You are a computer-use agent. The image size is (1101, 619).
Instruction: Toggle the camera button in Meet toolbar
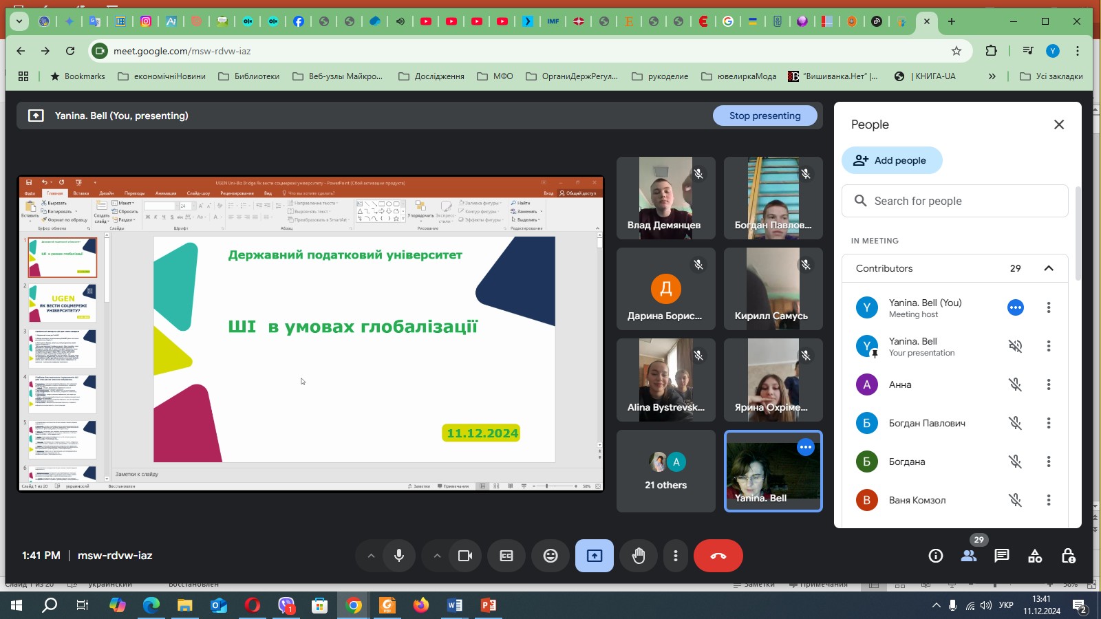[x=465, y=556]
